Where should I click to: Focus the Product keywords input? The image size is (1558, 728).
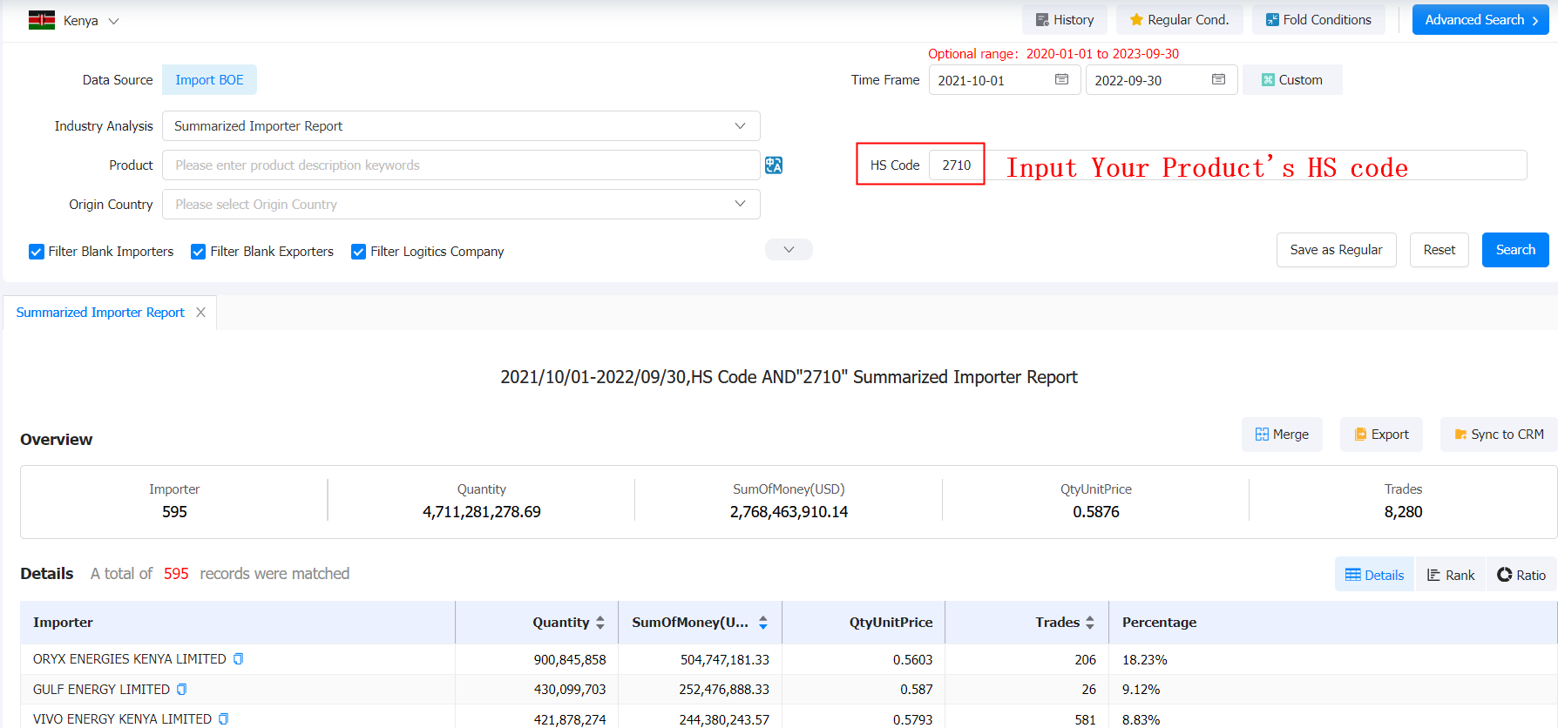(461, 165)
